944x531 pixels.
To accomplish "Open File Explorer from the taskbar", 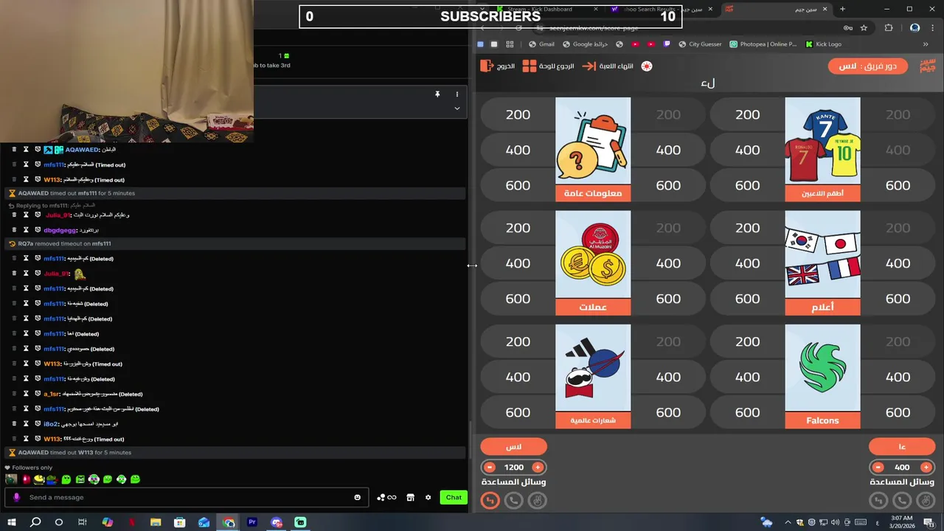I will click(x=156, y=522).
